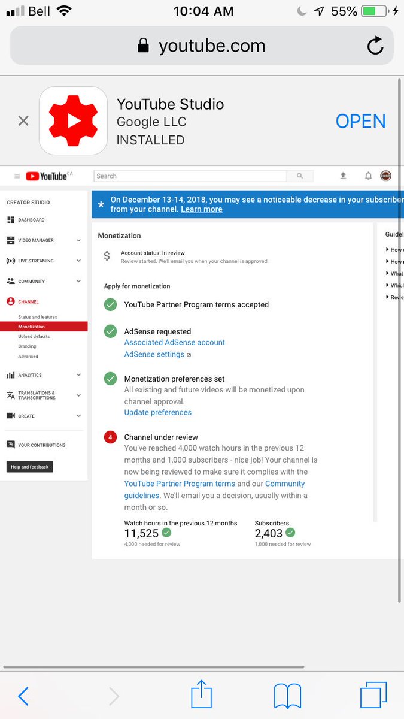The width and height of the screenshot is (404, 719).
Task: Tap Safari share icon
Action: pos(202,694)
